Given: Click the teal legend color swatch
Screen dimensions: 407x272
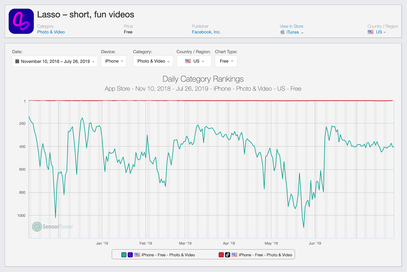Looking at the screenshot, I should pyautogui.click(x=124, y=255).
